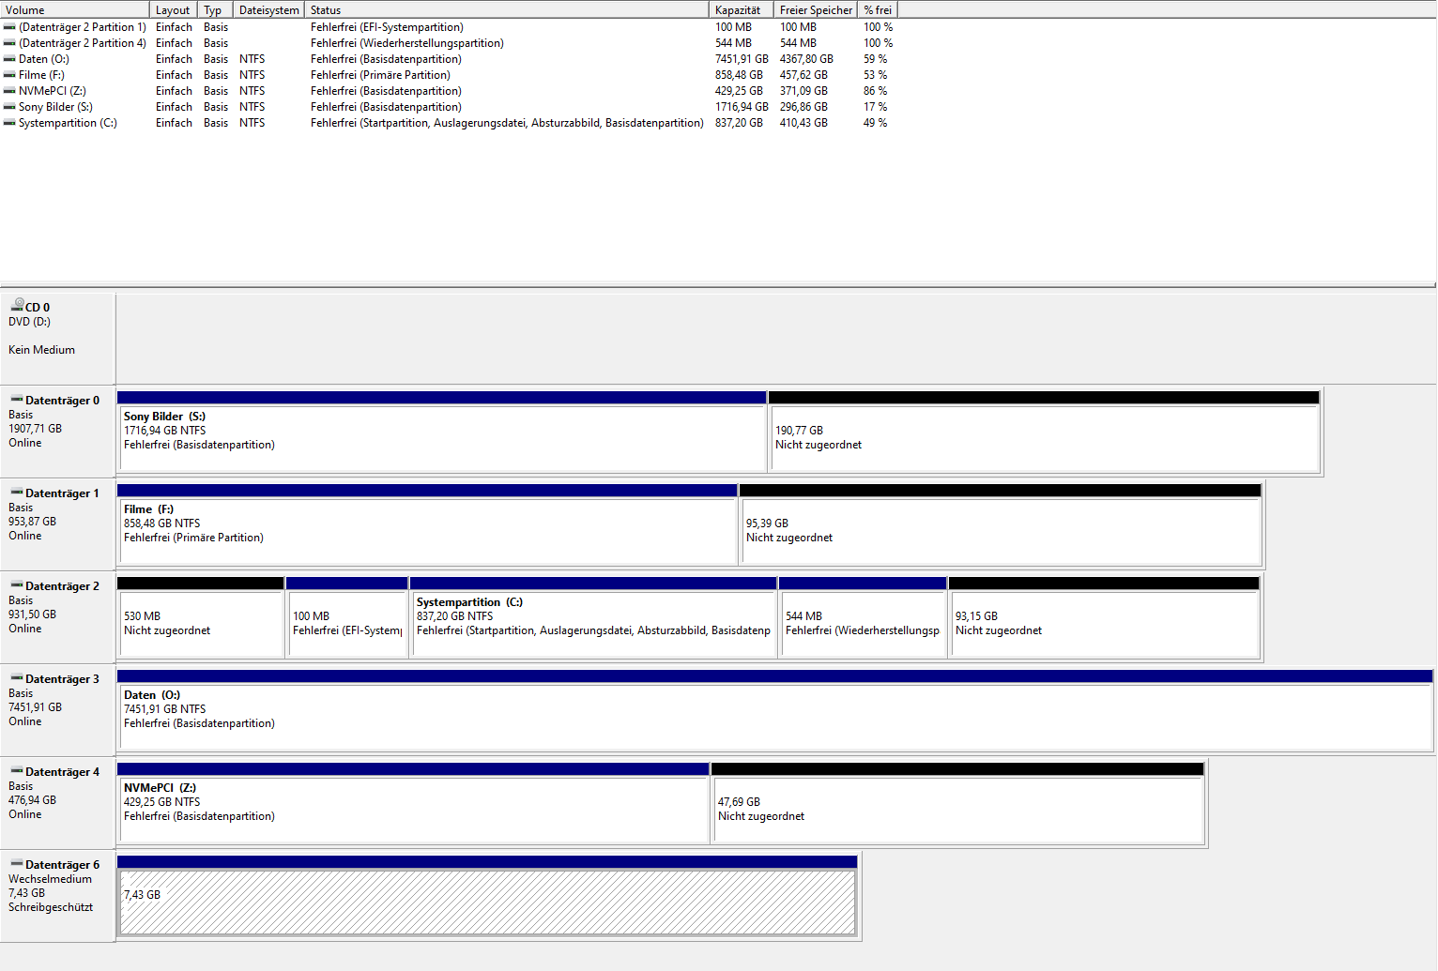Click the free space value '457,62 GB'
This screenshot has height=971, width=1438.
click(803, 75)
